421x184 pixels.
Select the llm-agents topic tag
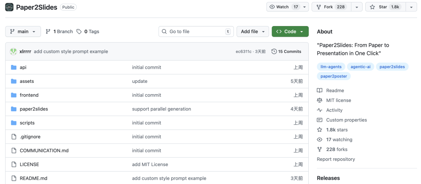click(x=330, y=67)
